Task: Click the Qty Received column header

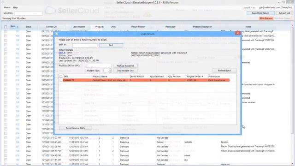Action: click(x=157, y=77)
